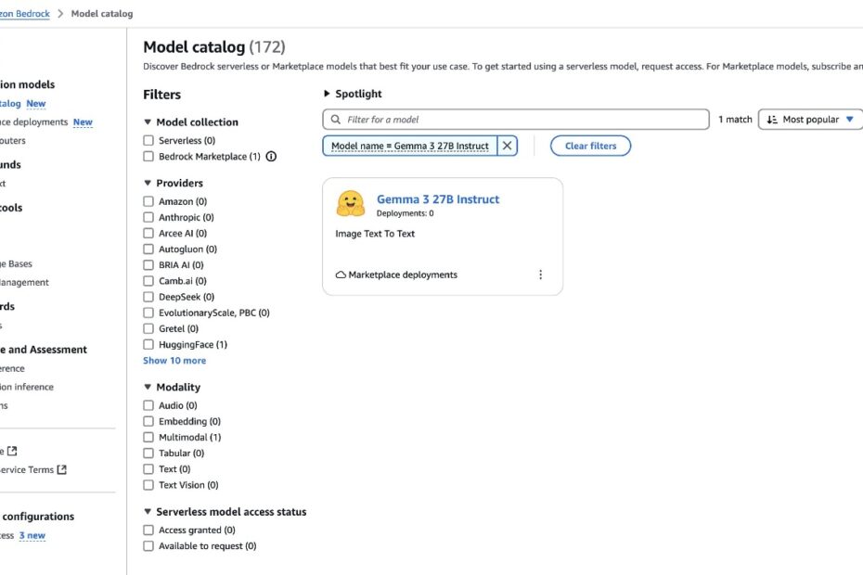Screen dimensions: 863x575
Task: Click the HuggingFace emoji logo on the model card
Action: tap(351, 204)
